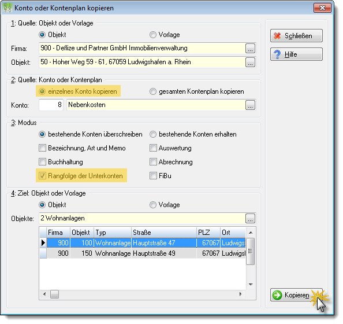Open the Firma selection ellipsis button
Viewport: 343px width, 324px height.
[x=250, y=48]
